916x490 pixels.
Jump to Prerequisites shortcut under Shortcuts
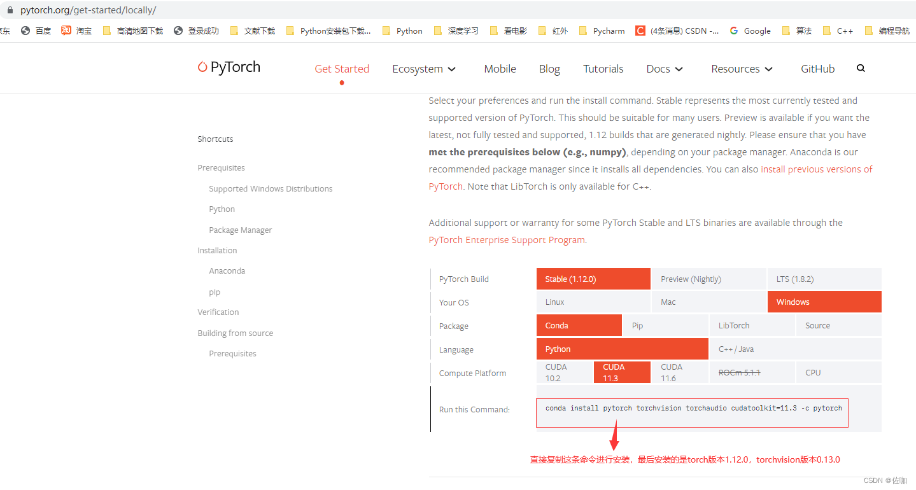221,167
